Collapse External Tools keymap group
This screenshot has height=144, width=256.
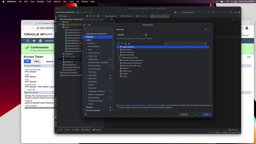click(x=118, y=55)
